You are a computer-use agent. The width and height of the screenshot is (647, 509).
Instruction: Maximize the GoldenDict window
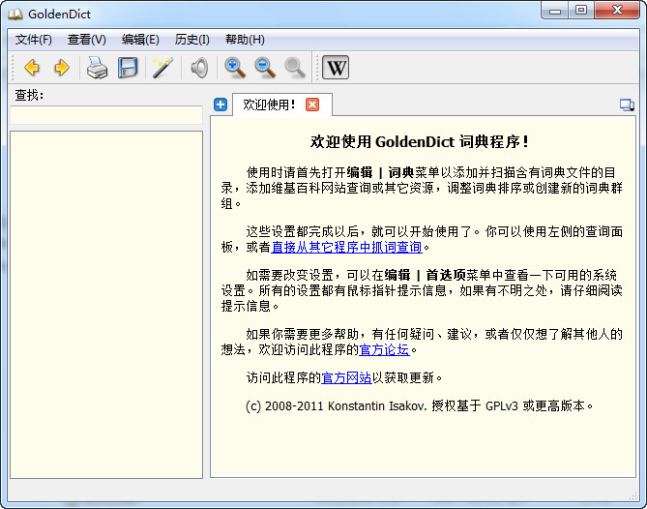[581, 10]
